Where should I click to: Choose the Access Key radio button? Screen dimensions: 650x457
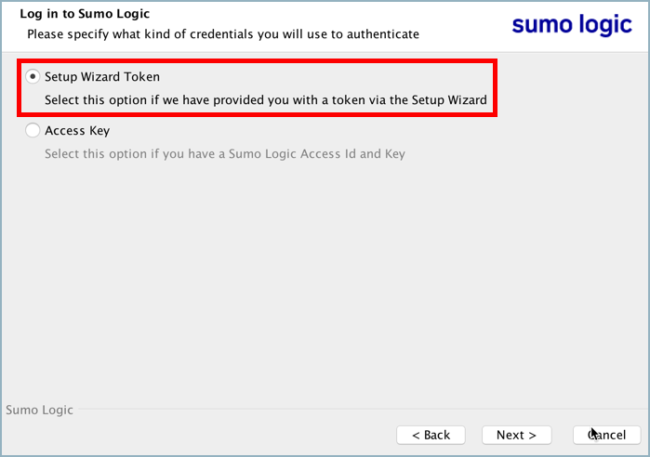click(33, 131)
